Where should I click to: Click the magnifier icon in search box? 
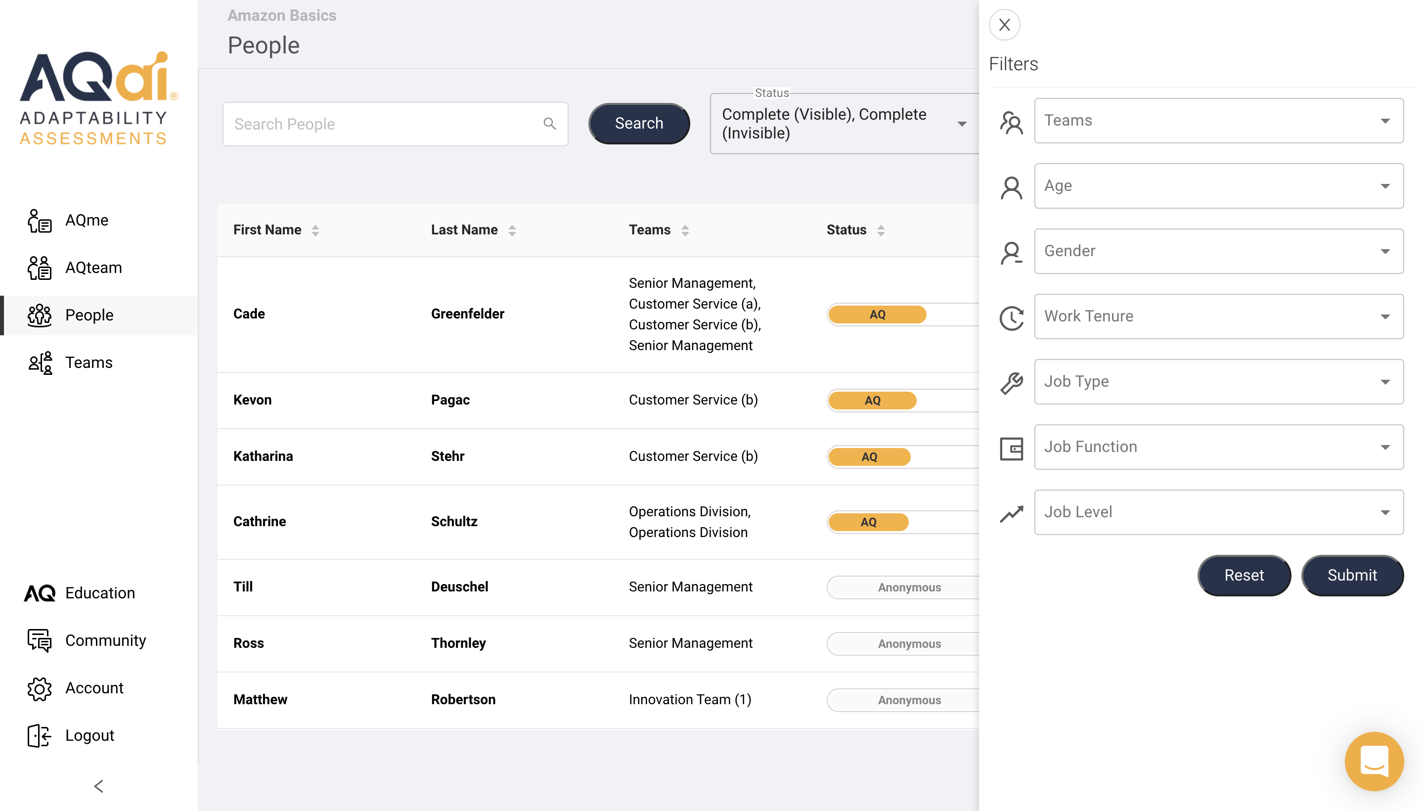[549, 124]
